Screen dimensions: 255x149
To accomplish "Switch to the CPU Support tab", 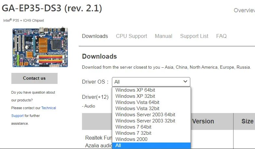I will (x=131, y=36).
